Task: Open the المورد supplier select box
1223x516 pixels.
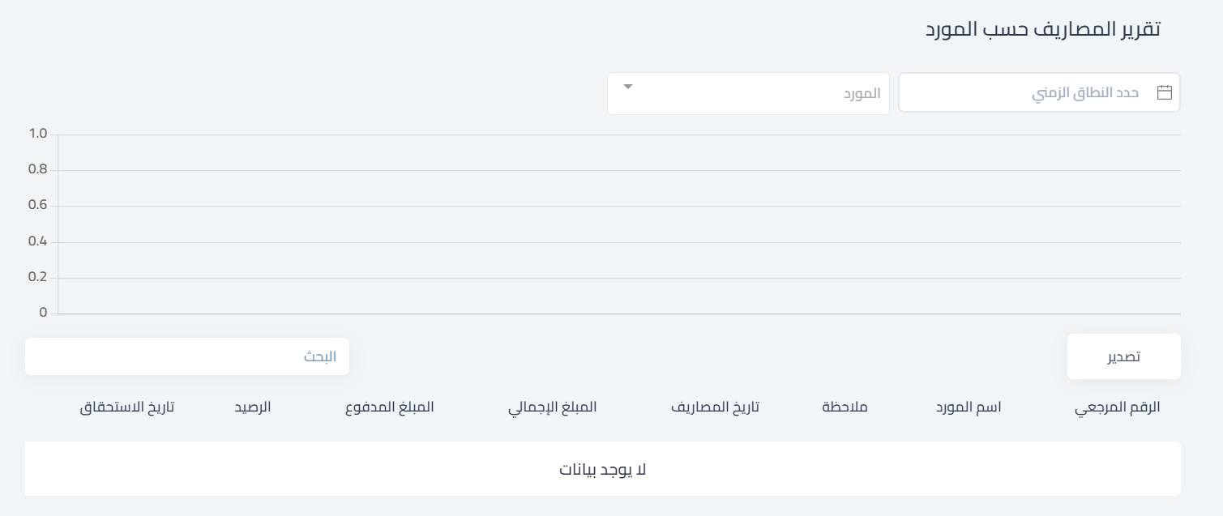Action: 748,94
